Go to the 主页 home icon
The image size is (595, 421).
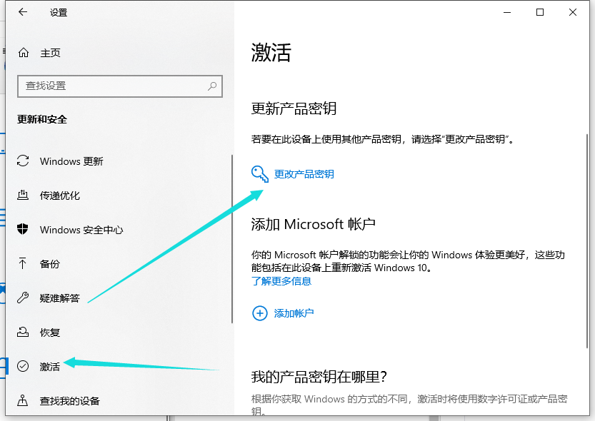(24, 53)
